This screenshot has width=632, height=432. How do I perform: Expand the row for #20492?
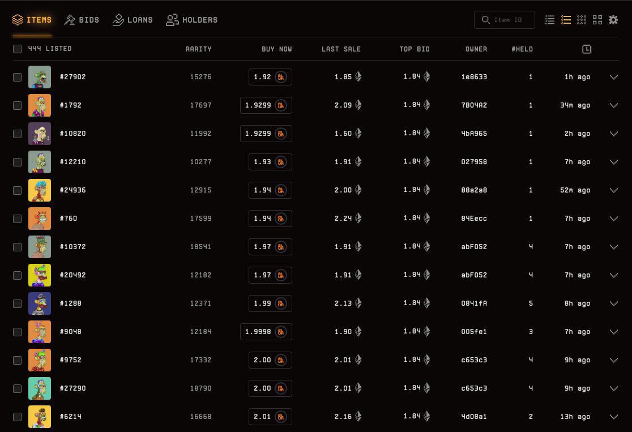[613, 275]
